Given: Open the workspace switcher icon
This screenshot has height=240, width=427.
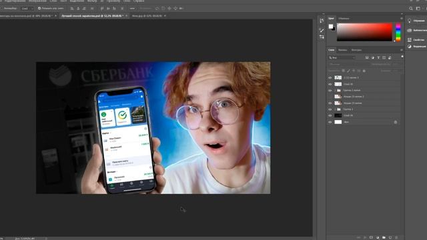Looking at the screenshot, I should click(418, 9).
